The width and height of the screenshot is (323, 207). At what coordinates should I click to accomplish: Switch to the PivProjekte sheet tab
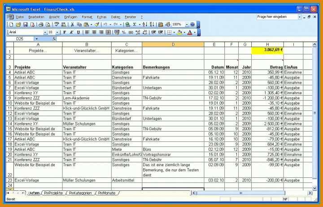(53, 193)
